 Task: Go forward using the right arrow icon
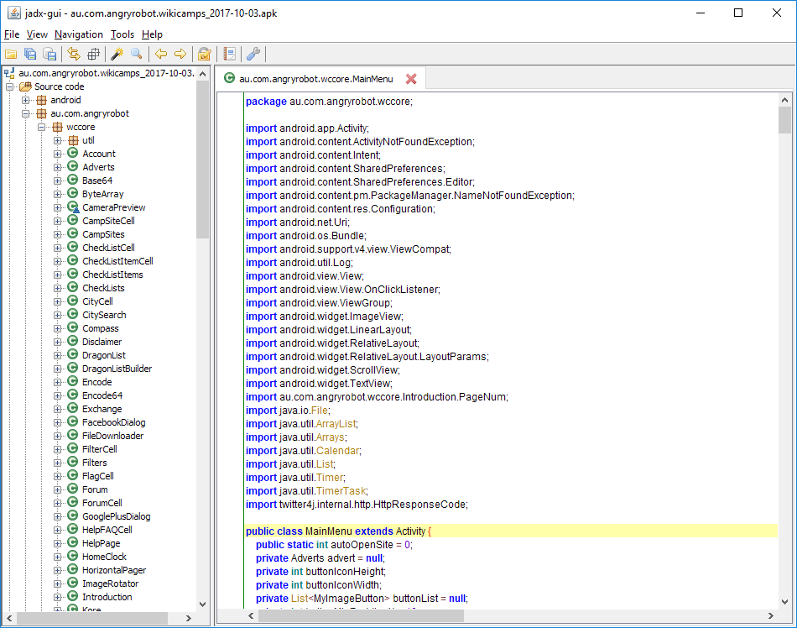(180, 54)
